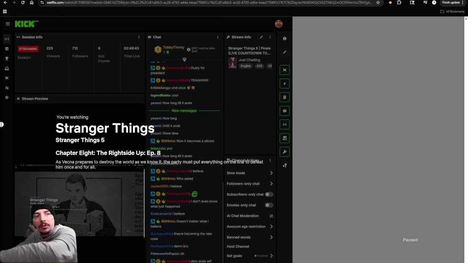Click the New messages divider in chat

184,110
